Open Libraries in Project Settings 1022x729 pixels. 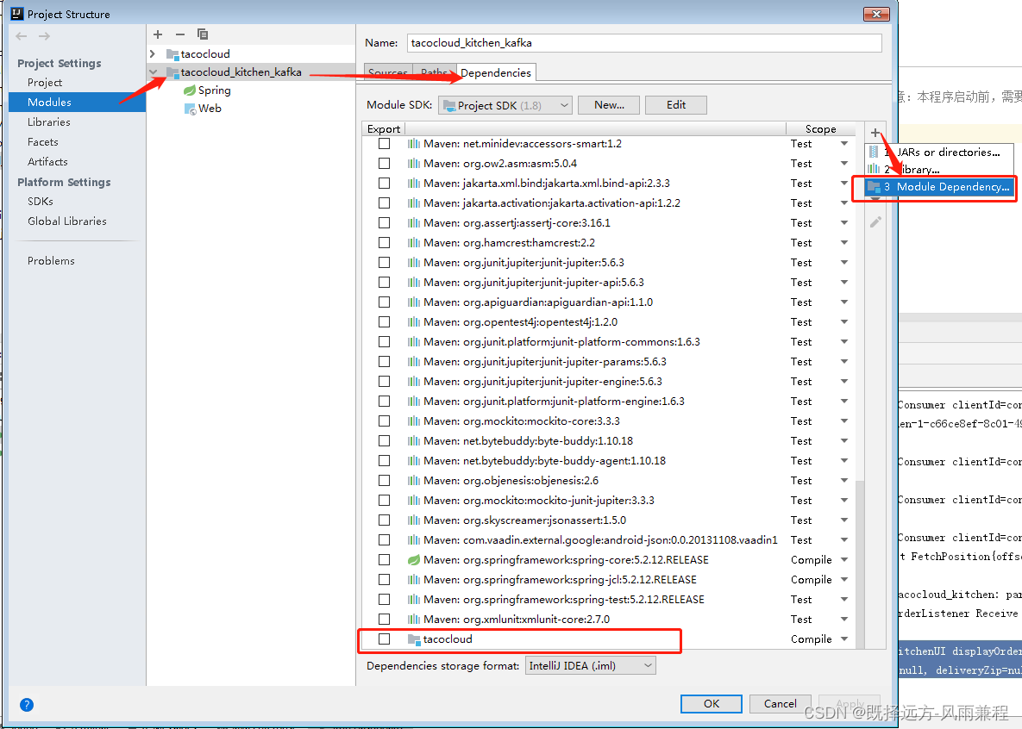tap(49, 121)
